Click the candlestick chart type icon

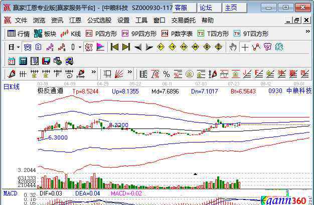click(73, 47)
